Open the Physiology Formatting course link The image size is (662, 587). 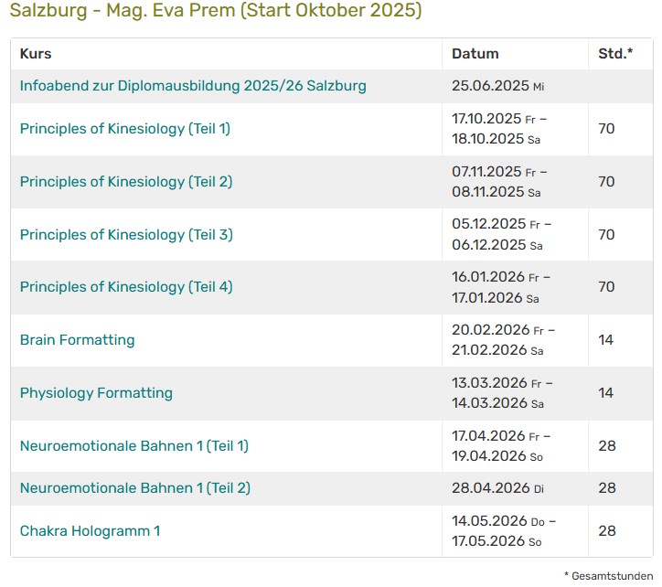tap(96, 393)
